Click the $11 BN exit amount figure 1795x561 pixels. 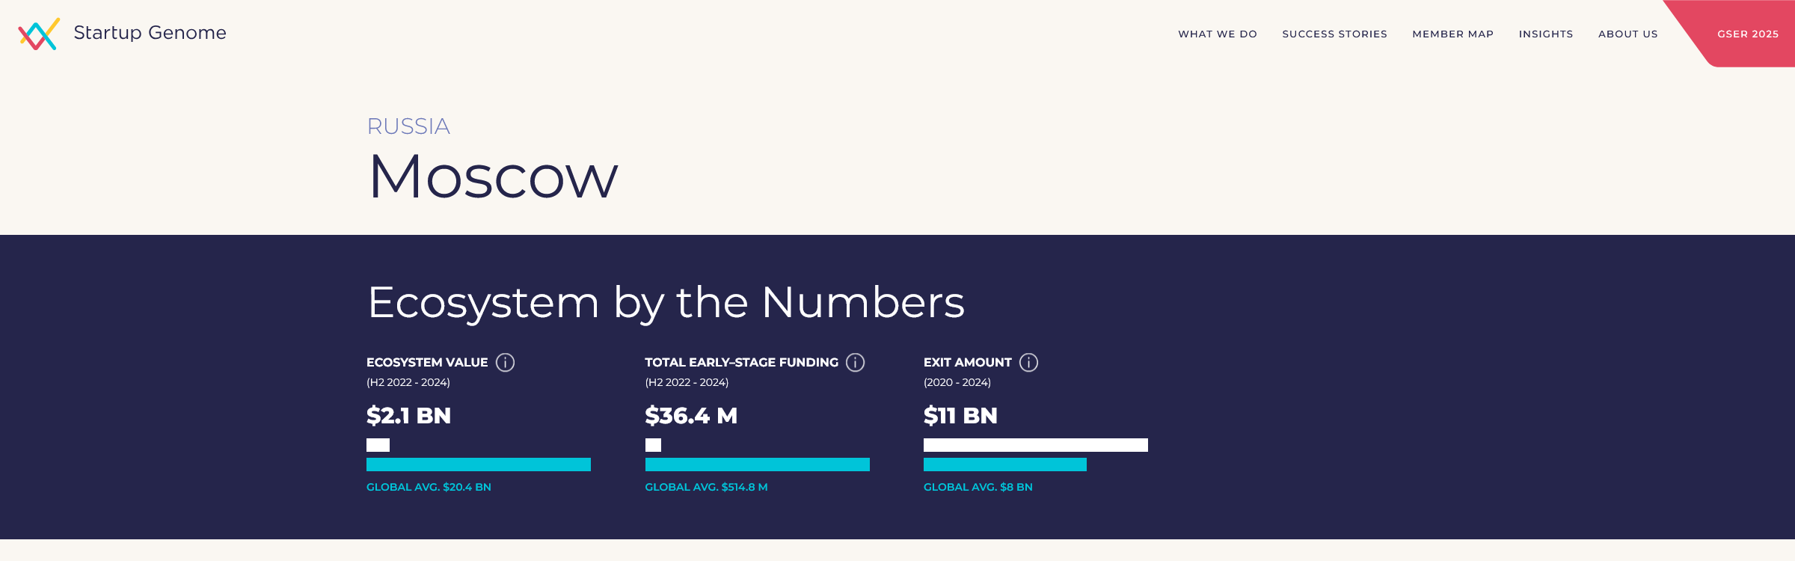pos(960,416)
